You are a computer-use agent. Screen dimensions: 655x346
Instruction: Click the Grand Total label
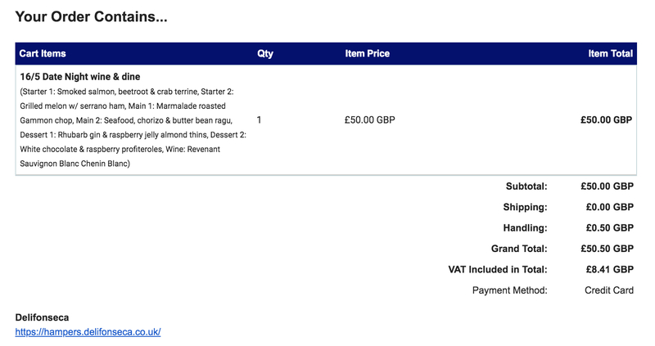(x=516, y=249)
